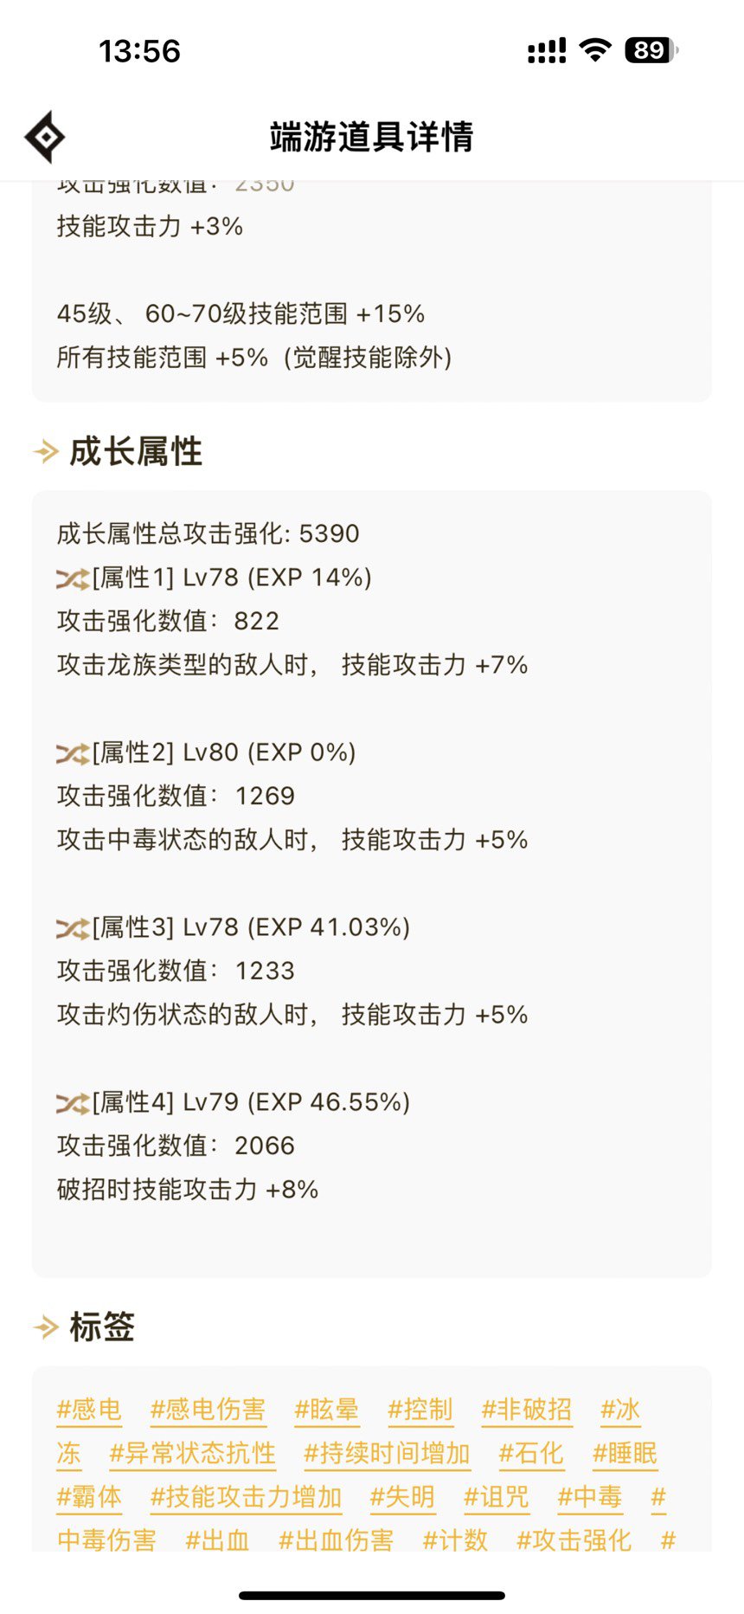
Task: Tap the shuffle icon beside 属性1
Action: pyautogui.click(x=73, y=578)
